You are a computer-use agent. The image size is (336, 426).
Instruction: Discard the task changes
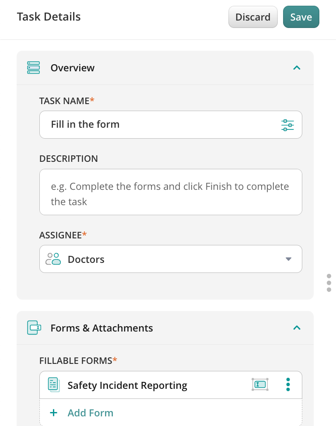point(253,17)
